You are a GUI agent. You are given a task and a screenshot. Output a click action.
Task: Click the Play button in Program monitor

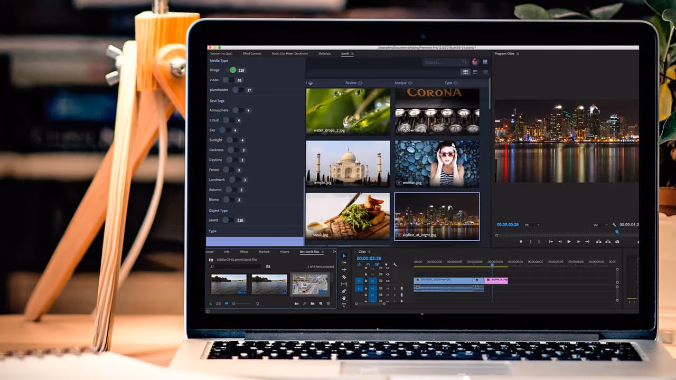[569, 242]
